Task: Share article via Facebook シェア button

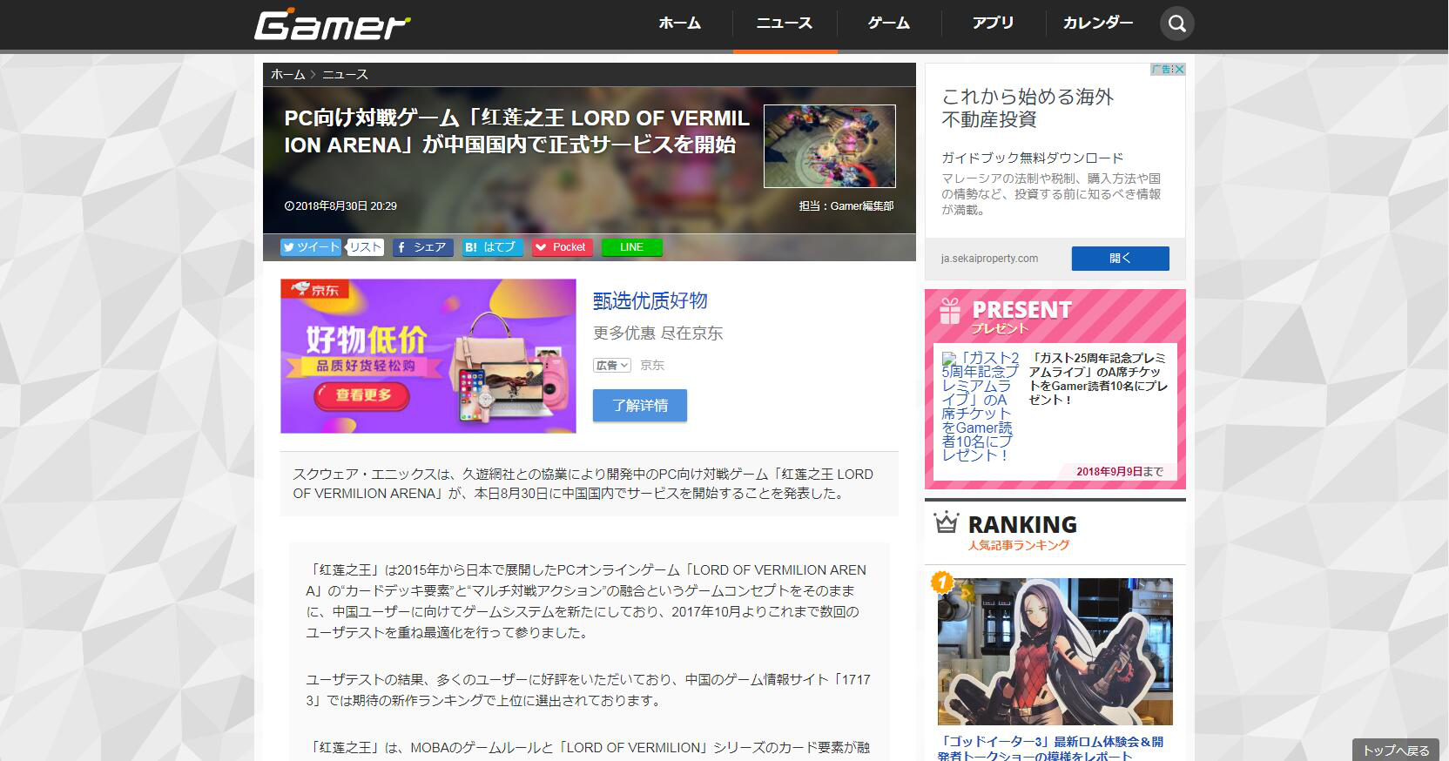Action: pos(422,247)
